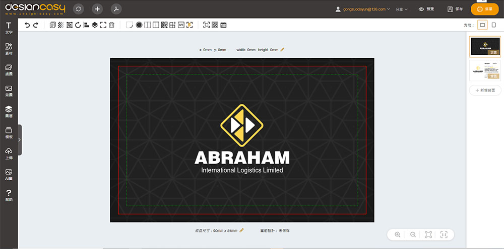Screen dimensions: 504x250
Task: Select the back side page thumbnail
Action: (485, 70)
